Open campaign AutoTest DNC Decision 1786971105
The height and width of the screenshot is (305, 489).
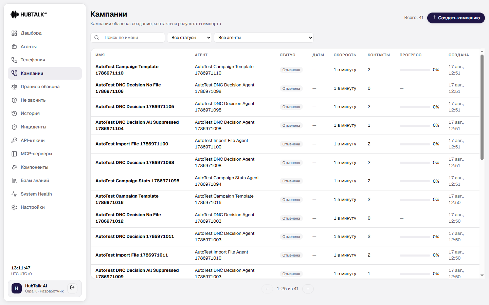pyautogui.click(x=135, y=107)
